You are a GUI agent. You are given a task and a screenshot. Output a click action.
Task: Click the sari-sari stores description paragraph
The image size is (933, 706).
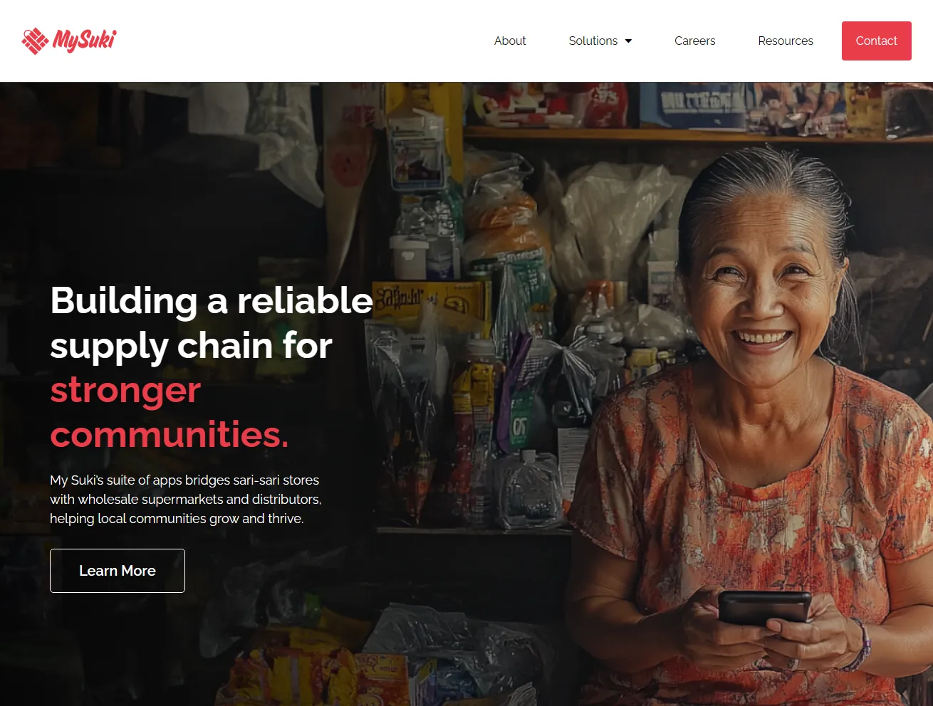pos(186,500)
